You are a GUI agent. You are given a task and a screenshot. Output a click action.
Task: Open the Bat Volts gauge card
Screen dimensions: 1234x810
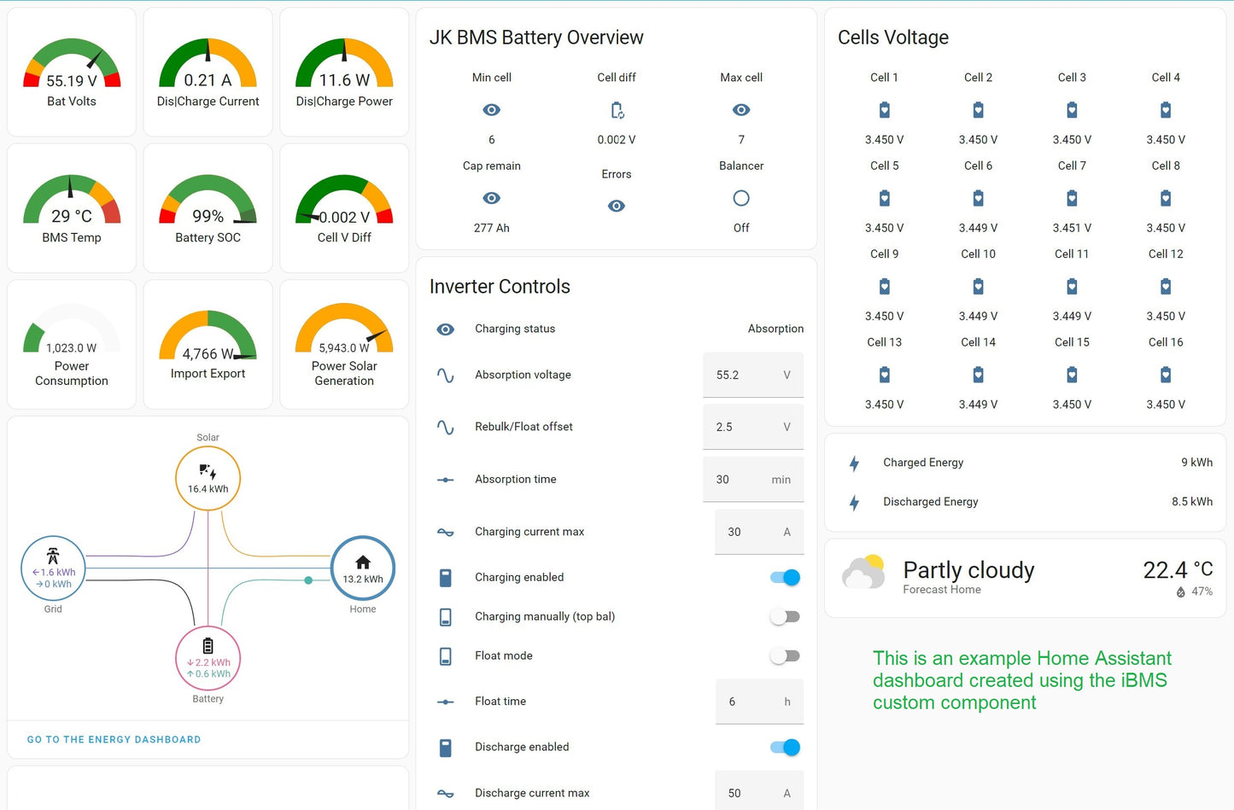[72, 73]
